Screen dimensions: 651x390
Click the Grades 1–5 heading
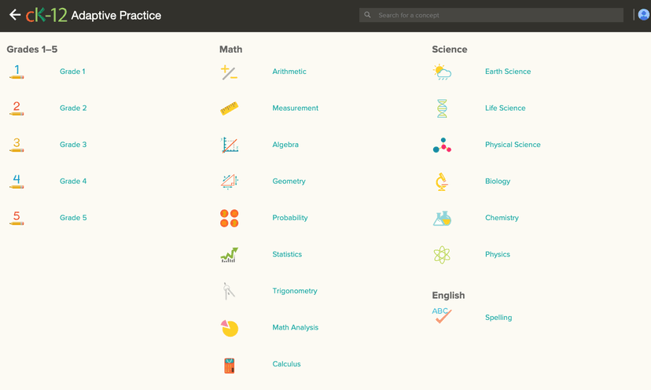(x=32, y=49)
